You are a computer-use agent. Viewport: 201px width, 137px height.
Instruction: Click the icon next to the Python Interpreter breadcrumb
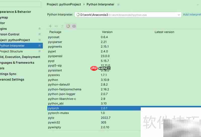coord(118,4)
